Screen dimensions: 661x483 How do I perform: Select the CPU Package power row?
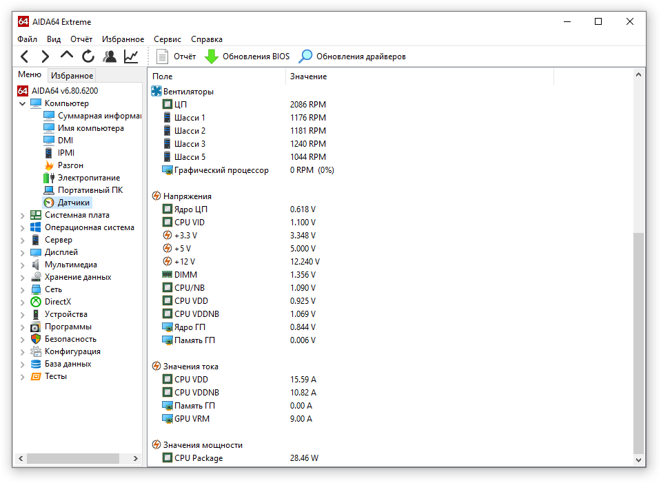[241, 458]
